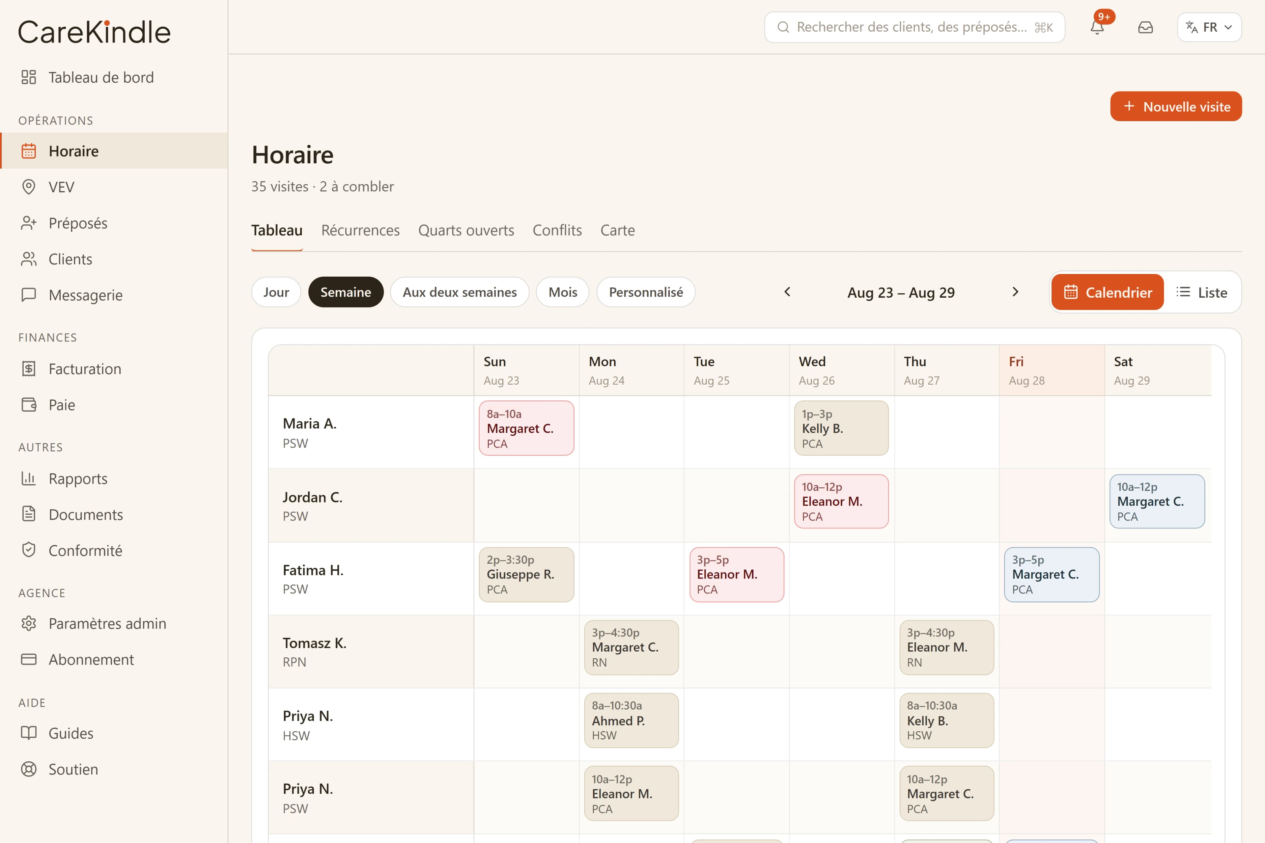Open Fatima H. Friday Margaret C. visit

pos(1052,575)
